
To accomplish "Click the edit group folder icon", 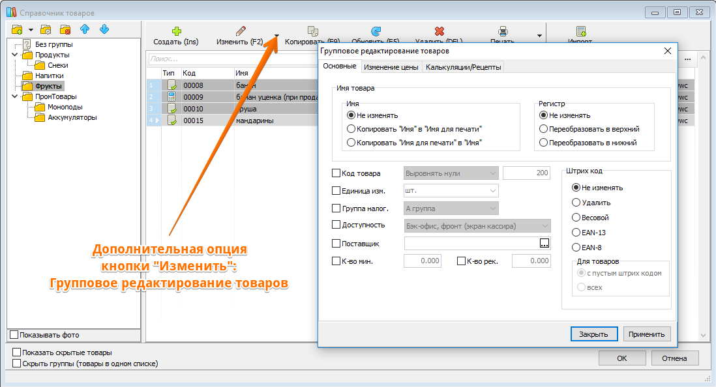I will (x=46, y=30).
